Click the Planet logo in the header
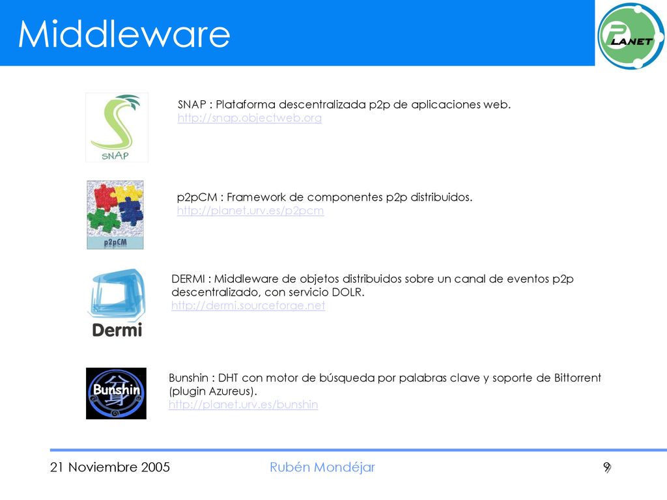Viewport: 667px width, 500px height. [631, 36]
